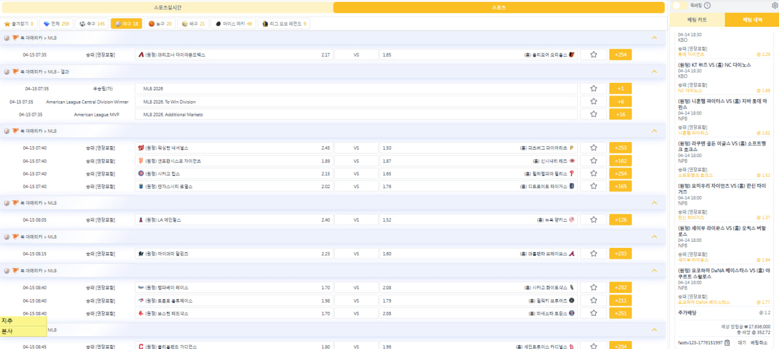Click the quick bet info icon

707,5
